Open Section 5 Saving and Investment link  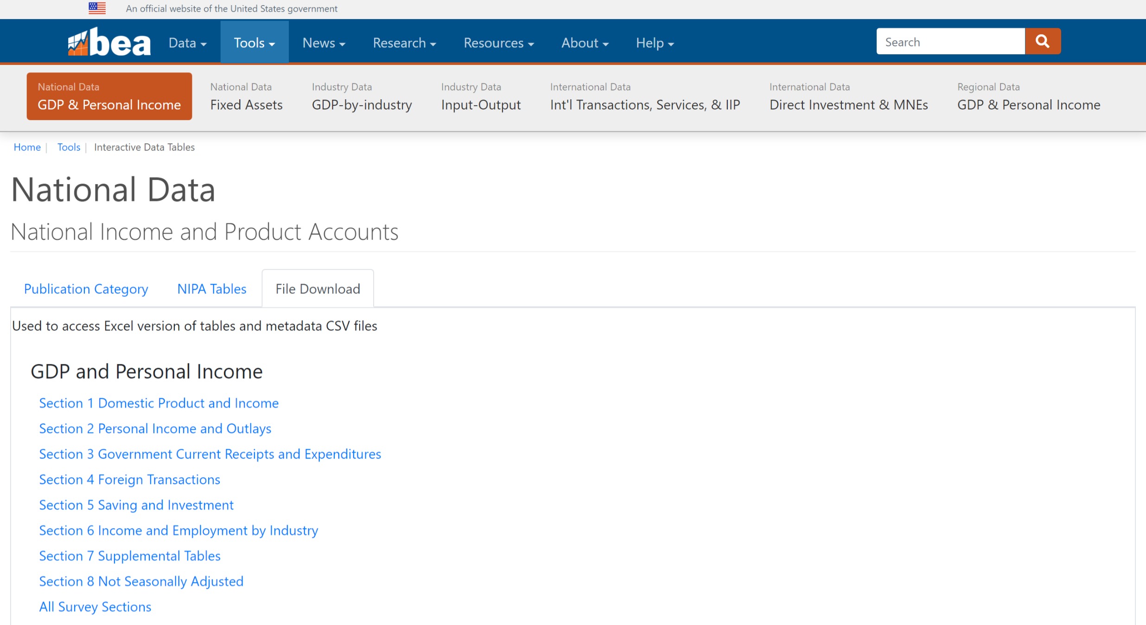[x=136, y=505]
